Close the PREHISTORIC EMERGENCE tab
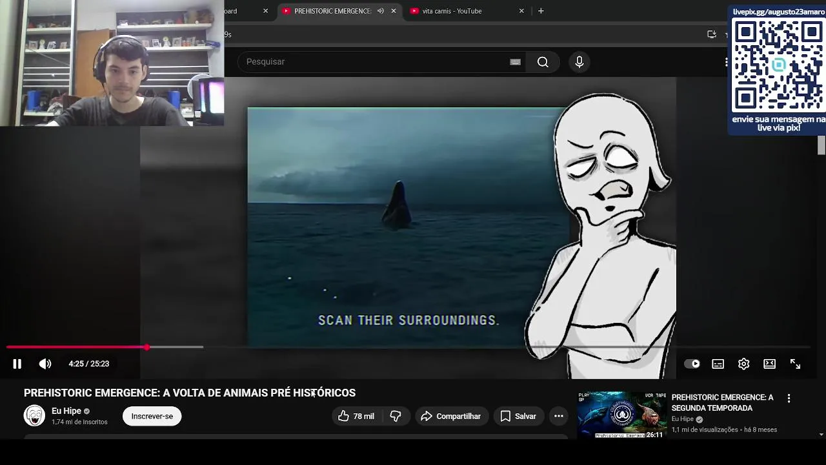826x465 pixels. [394, 11]
